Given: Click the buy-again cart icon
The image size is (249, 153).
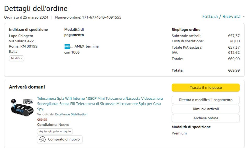Looking at the screenshot, I should (43, 139).
